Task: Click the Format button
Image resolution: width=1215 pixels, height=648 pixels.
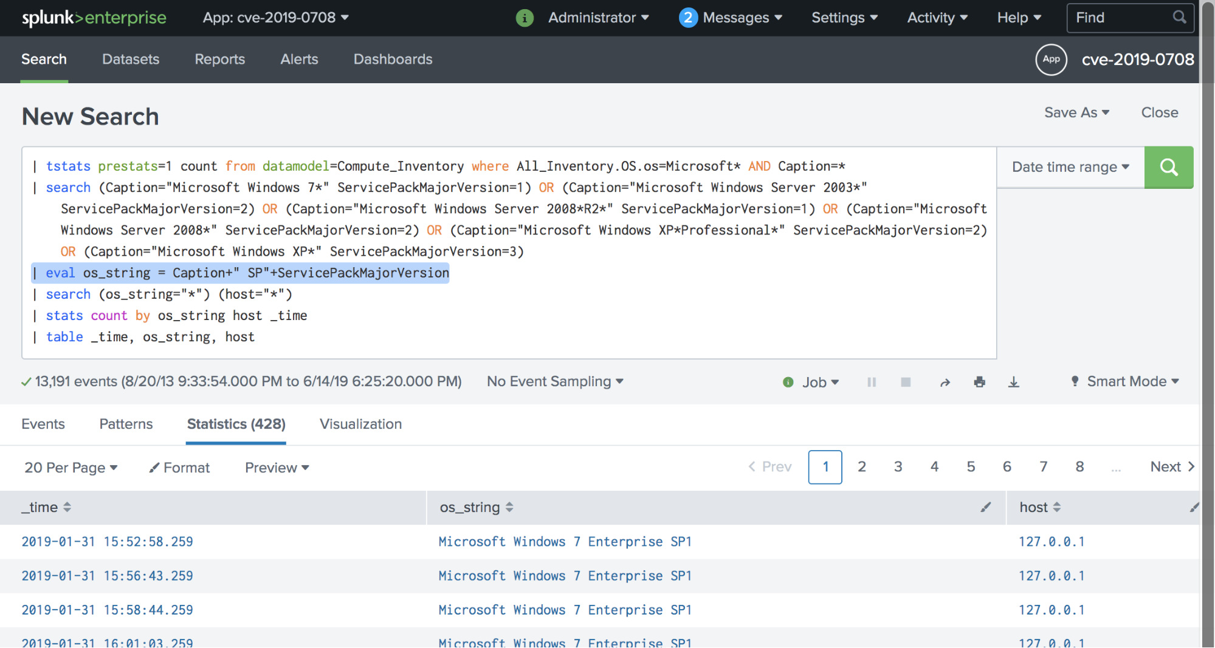Action: (179, 468)
